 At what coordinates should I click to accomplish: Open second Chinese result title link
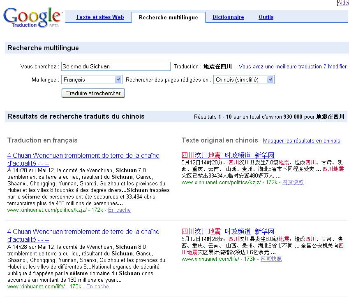coord(228,232)
